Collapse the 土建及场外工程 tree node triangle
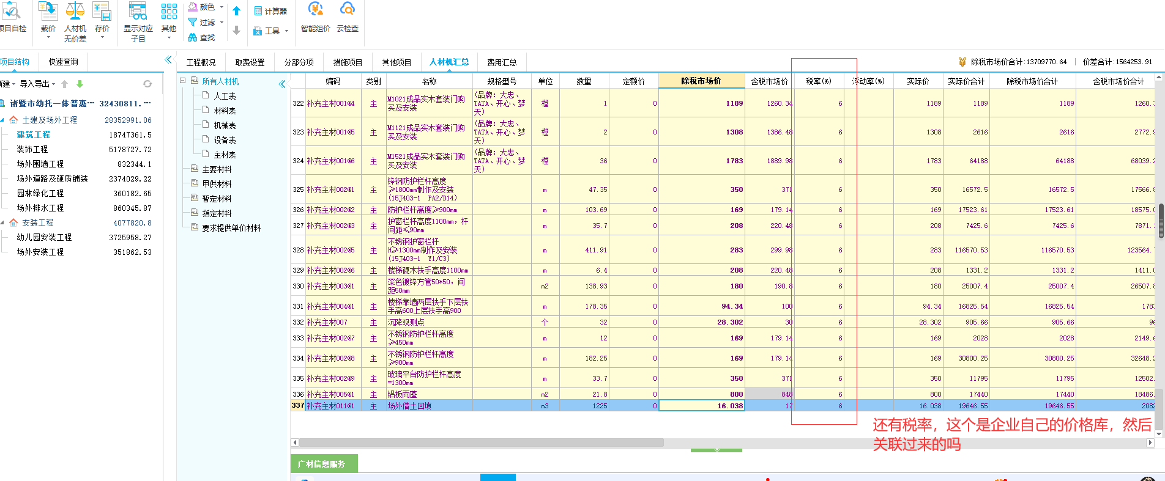1165x481 pixels. click(x=2, y=120)
